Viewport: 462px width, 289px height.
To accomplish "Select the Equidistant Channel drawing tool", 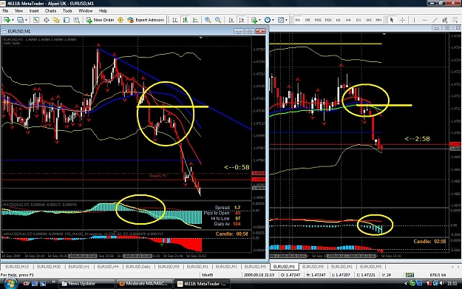I will pyautogui.click(x=445, y=20).
